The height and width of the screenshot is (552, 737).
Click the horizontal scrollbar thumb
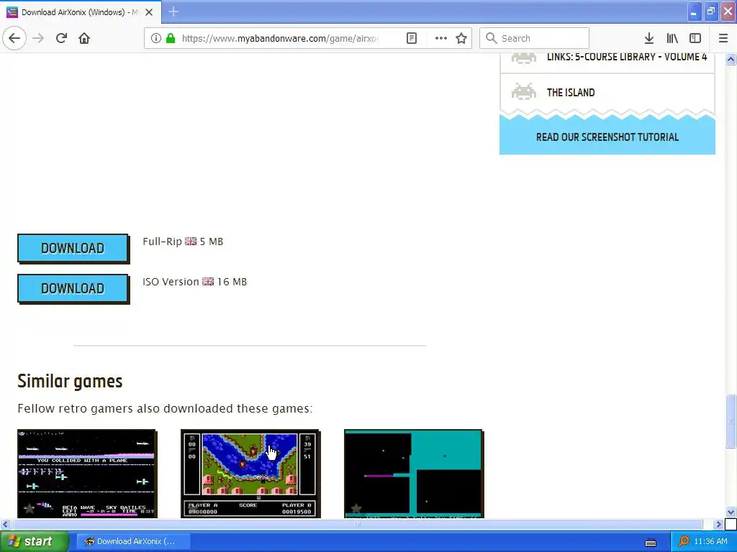(x=357, y=524)
